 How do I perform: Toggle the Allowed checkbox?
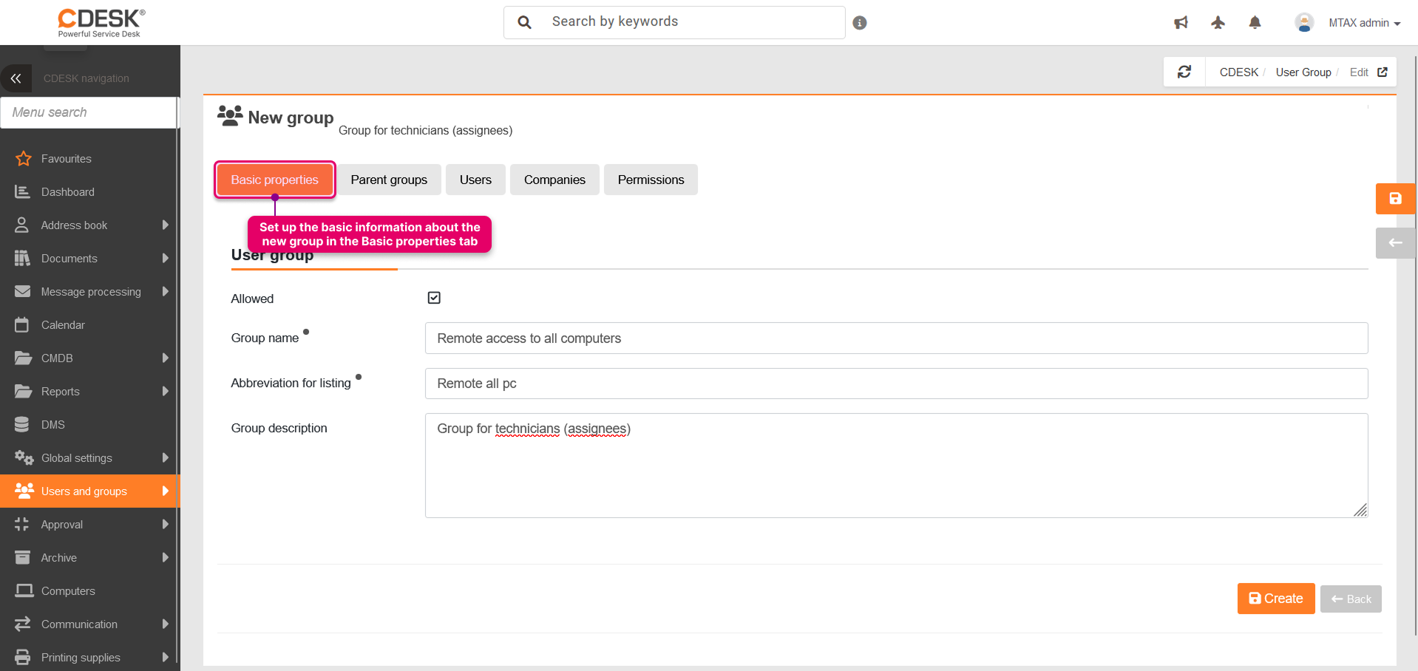(x=434, y=298)
